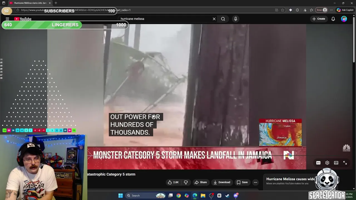Start voice search with the microphone

[236, 19]
